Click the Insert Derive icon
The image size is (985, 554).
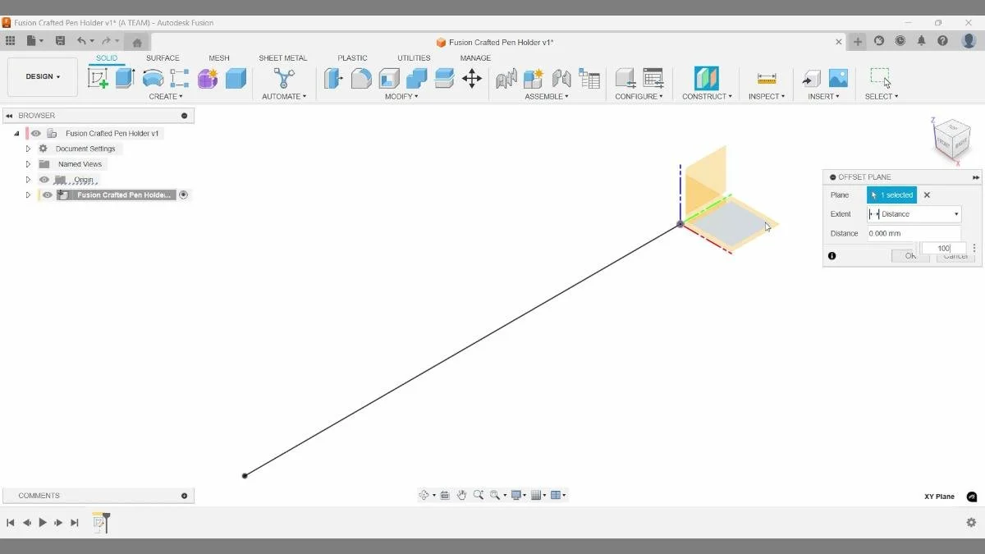[x=811, y=78]
